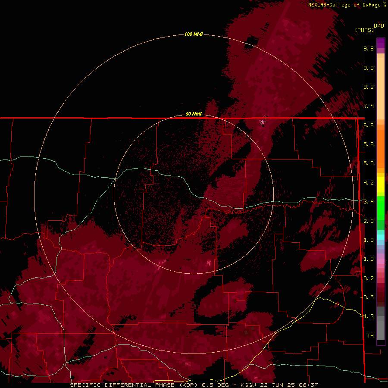Click the 1.0 legend value

(369, 259)
